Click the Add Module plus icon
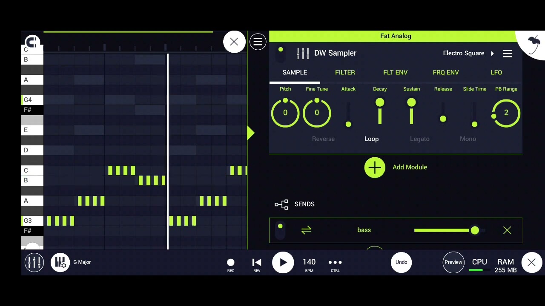The width and height of the screenshot is (545, 306). click(375, 167)
